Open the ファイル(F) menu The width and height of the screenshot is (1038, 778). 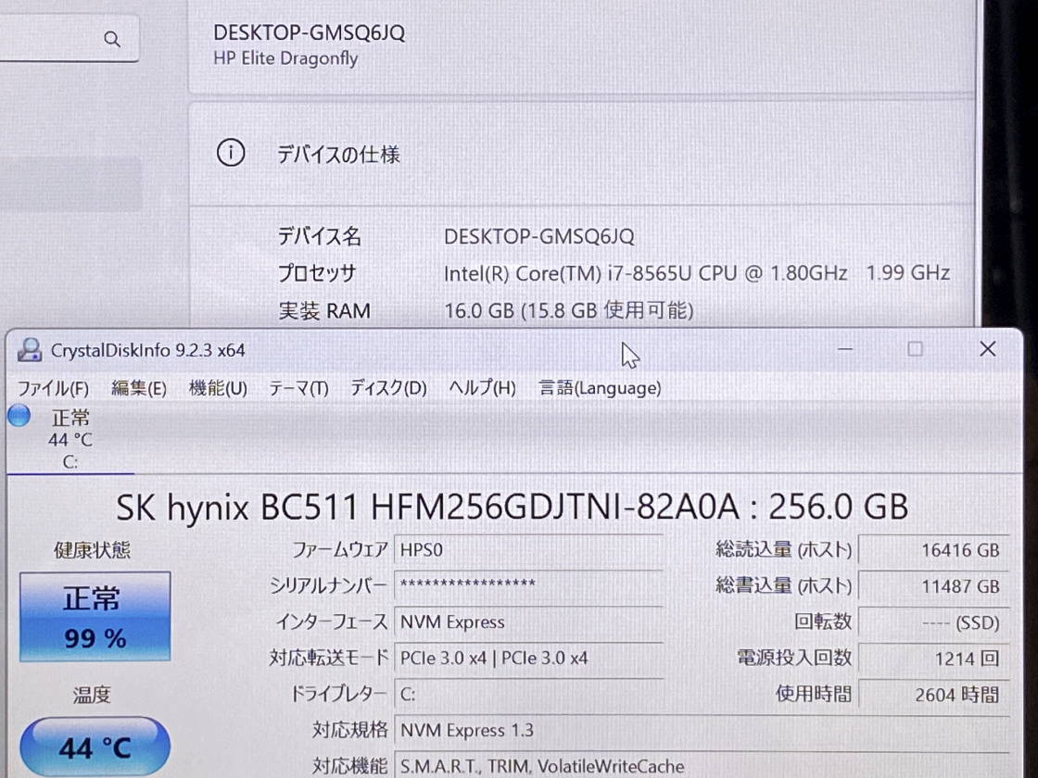point(53,388)
